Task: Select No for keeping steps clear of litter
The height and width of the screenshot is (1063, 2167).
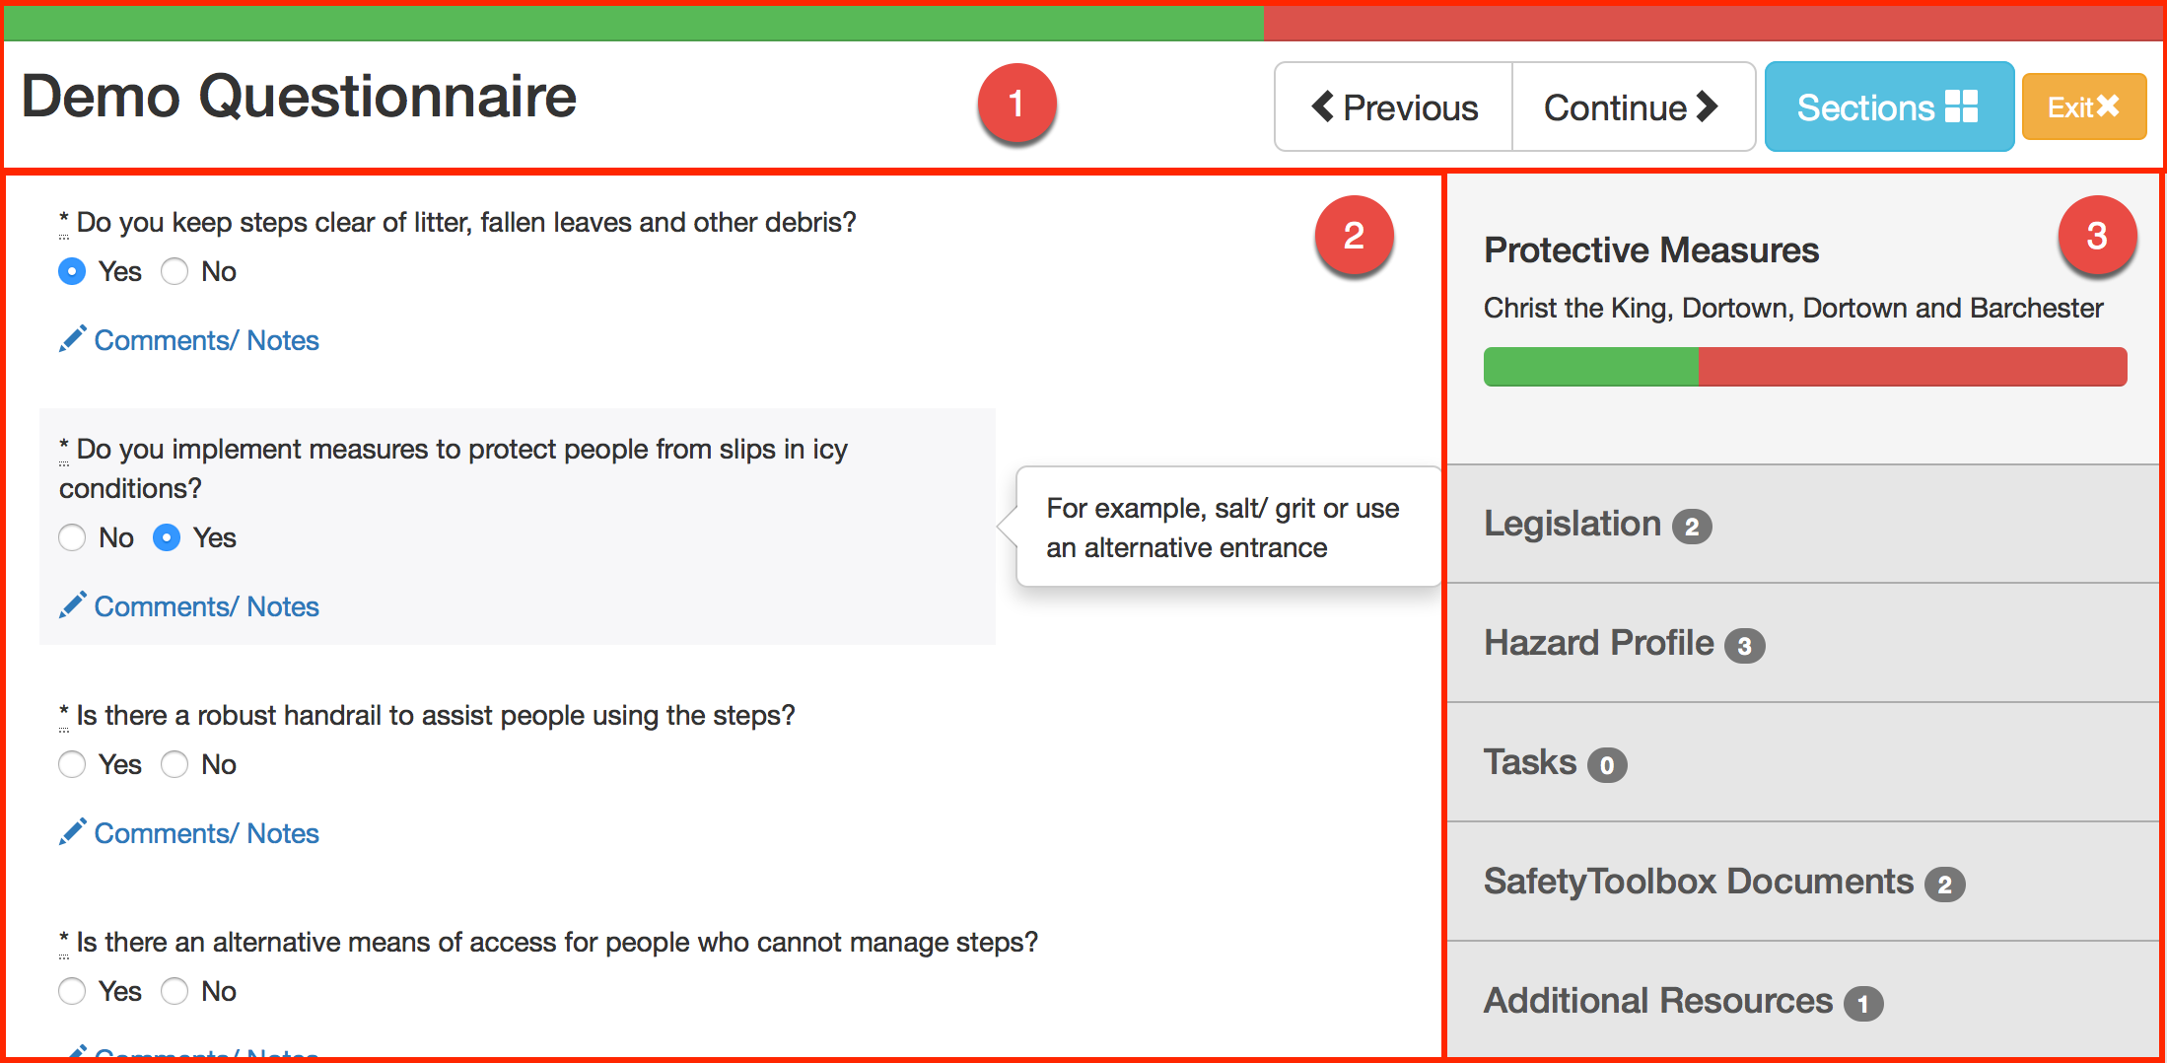Action: coord(175,271)
